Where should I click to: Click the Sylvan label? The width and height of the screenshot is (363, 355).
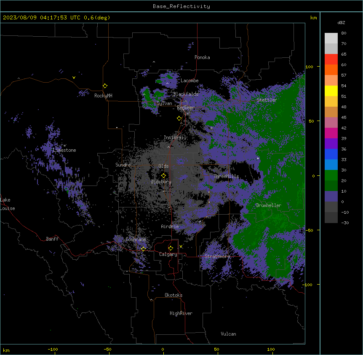(164, 103)
